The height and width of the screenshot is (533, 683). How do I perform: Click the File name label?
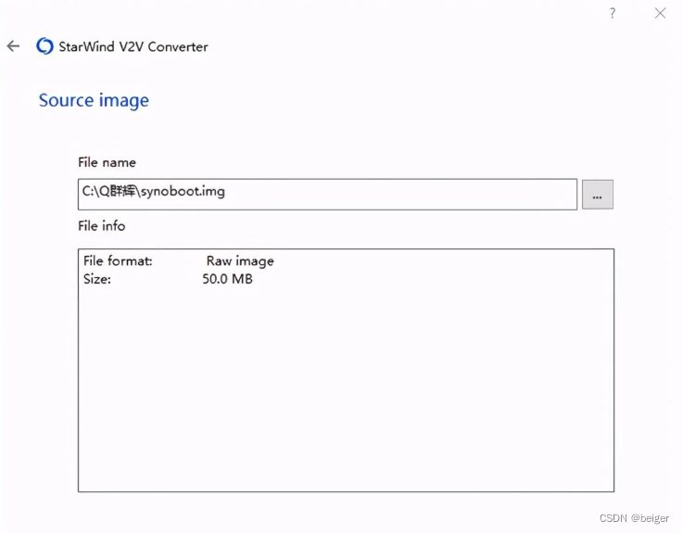tap(107, 162)
